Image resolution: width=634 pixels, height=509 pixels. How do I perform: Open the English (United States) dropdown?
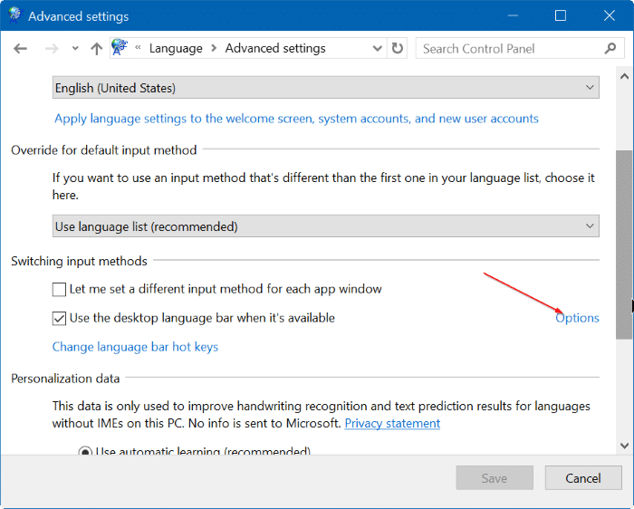point(325,87)
